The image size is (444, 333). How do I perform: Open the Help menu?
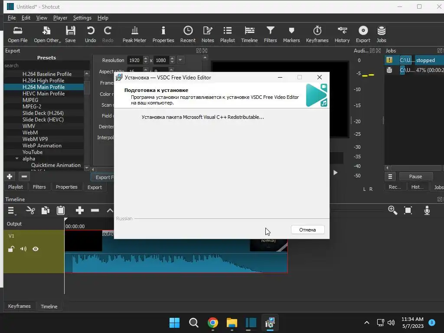coord(103,18)
